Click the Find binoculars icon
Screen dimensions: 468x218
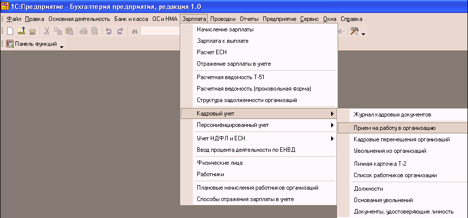pos(134,31)
